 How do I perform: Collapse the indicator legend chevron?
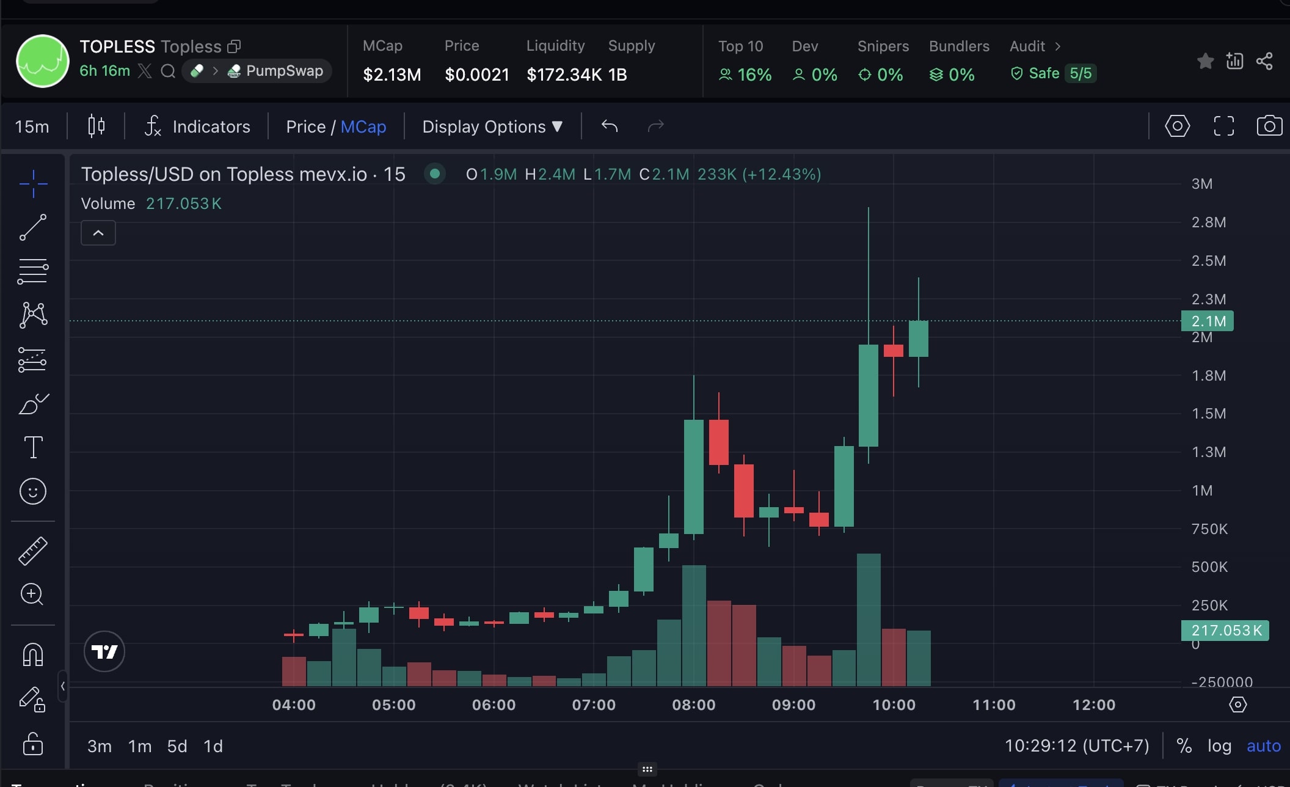click(x=98, y=233)
